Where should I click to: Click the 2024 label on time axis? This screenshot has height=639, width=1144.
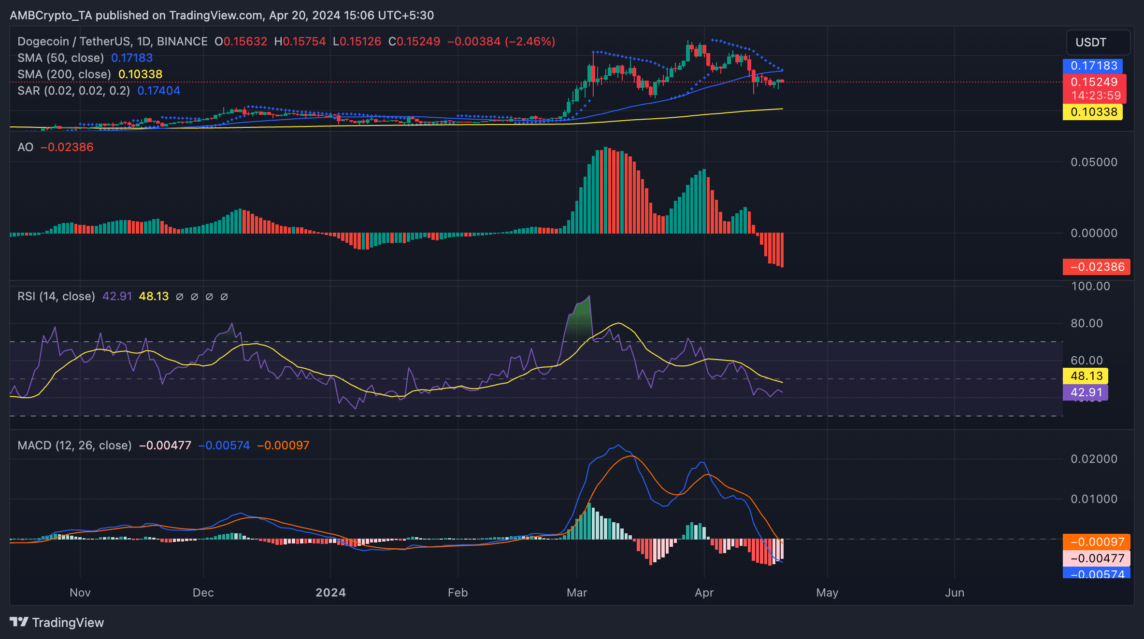coord(330,593)
